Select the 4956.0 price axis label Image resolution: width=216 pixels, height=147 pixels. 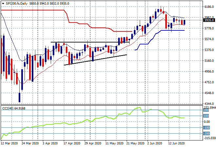(x=209, y=72)
